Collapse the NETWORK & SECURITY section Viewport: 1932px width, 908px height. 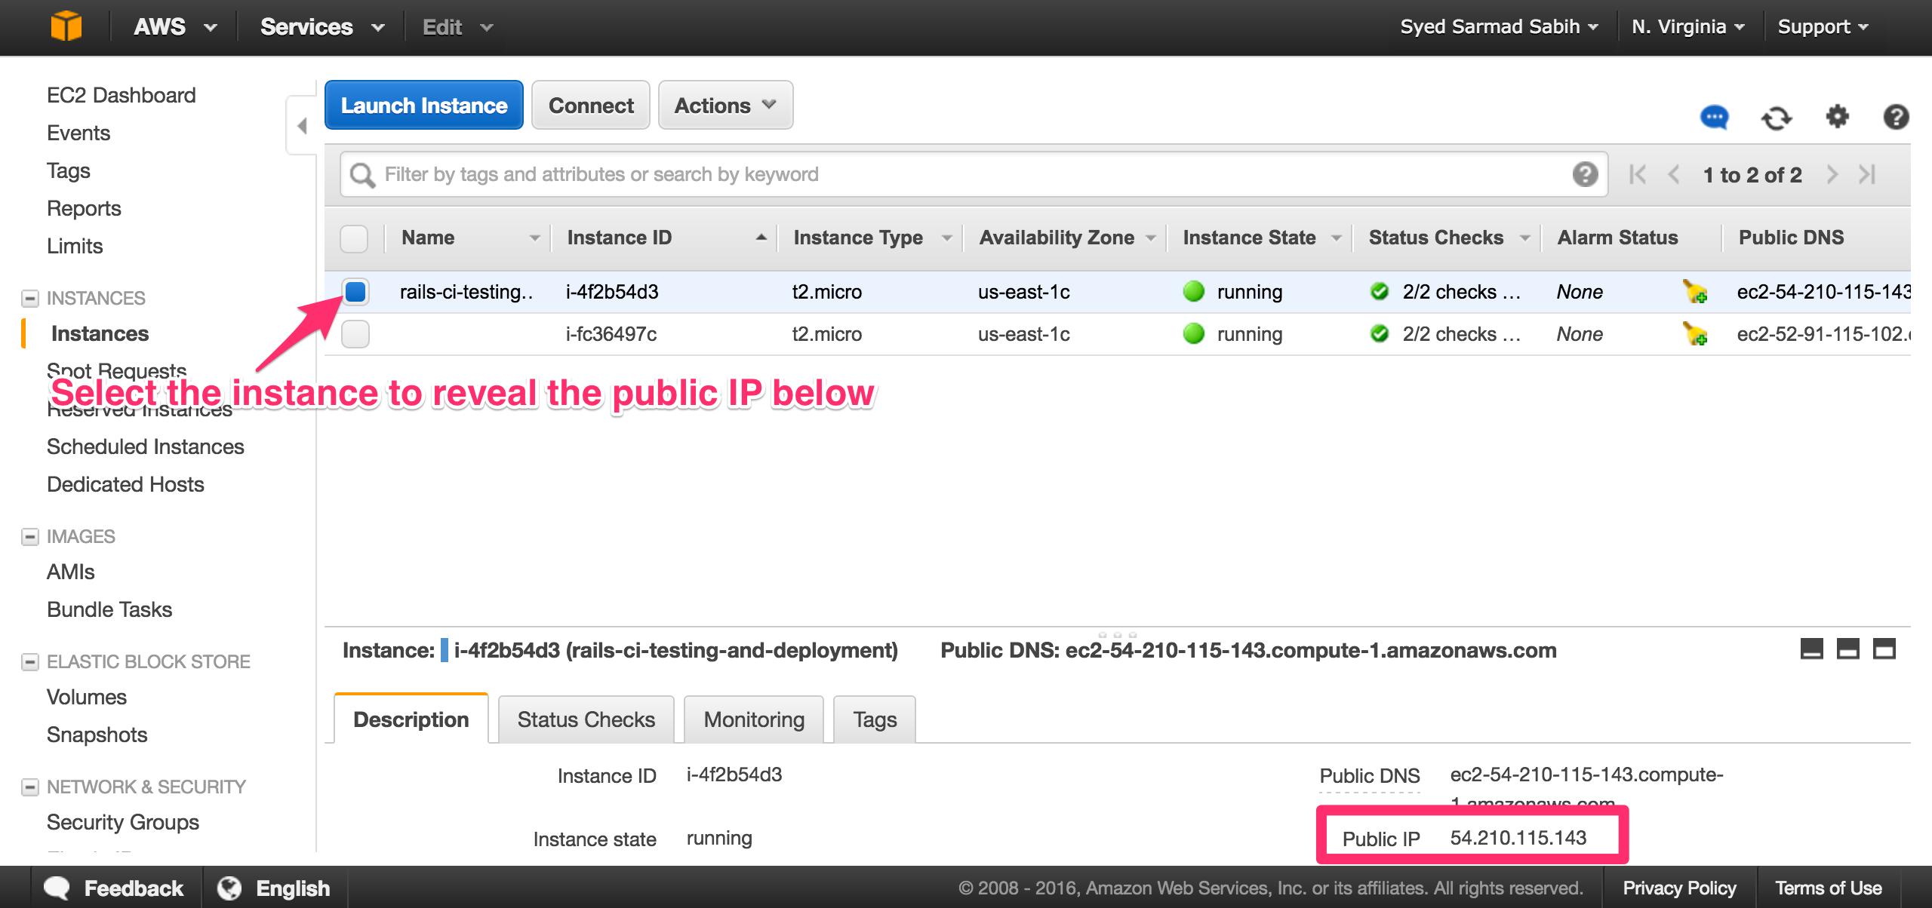click(x=29, y=787)
